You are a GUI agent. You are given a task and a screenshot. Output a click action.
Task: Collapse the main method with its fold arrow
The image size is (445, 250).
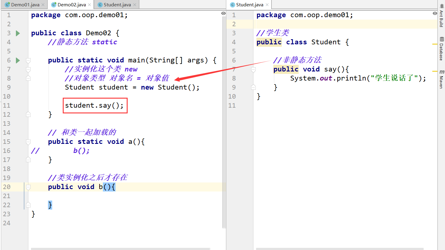pyautogui.click(x=28, y=60)
